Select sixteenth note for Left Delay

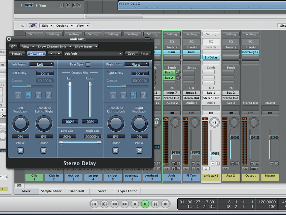(x=48, y=95)
